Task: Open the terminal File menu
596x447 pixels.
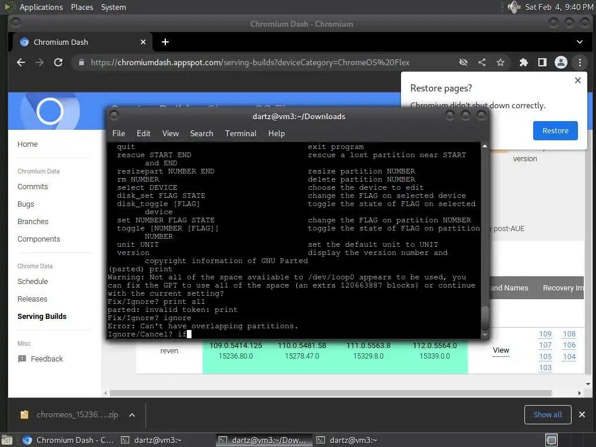Action: tap(119, 133)
